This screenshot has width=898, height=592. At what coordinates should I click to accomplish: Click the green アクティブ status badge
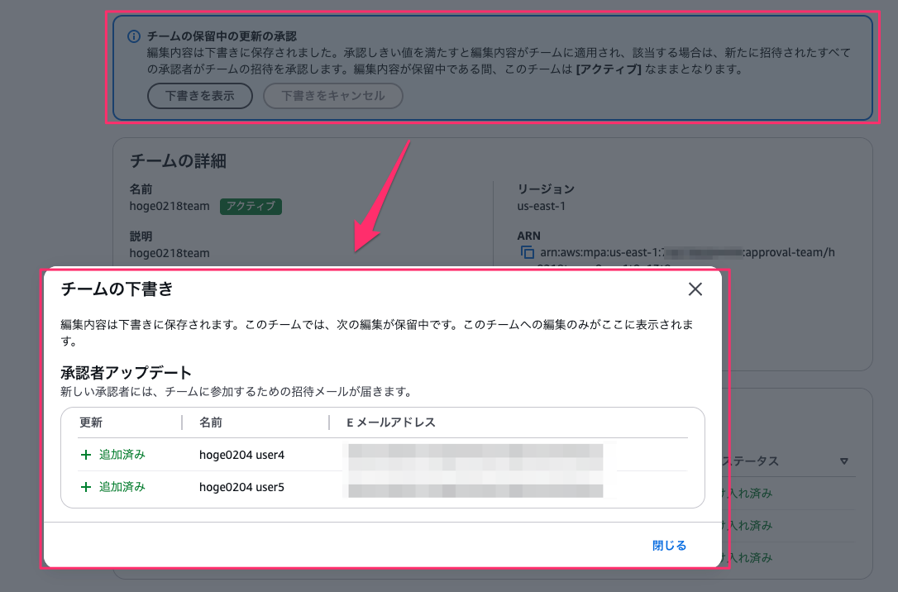(x=251, y=207)
